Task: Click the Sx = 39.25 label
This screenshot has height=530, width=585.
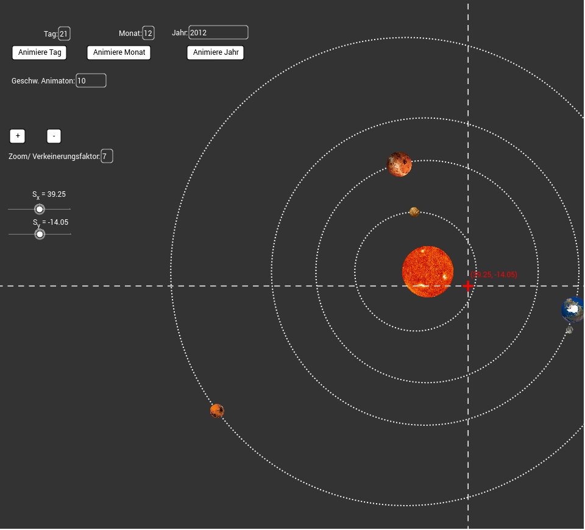Action: click(x=49, y=195)
